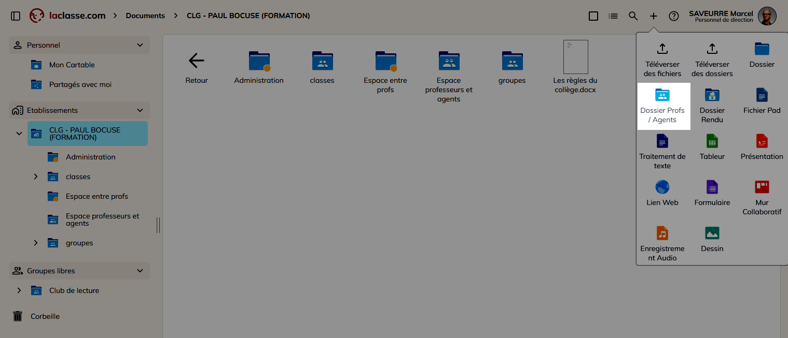Screen dimensions: 788x338
Task: Create a new Tableur
Action: point(712,147)
